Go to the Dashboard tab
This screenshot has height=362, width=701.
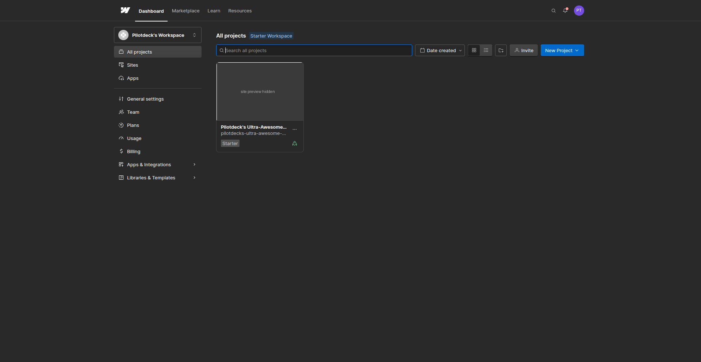click(x=151, y=11)
